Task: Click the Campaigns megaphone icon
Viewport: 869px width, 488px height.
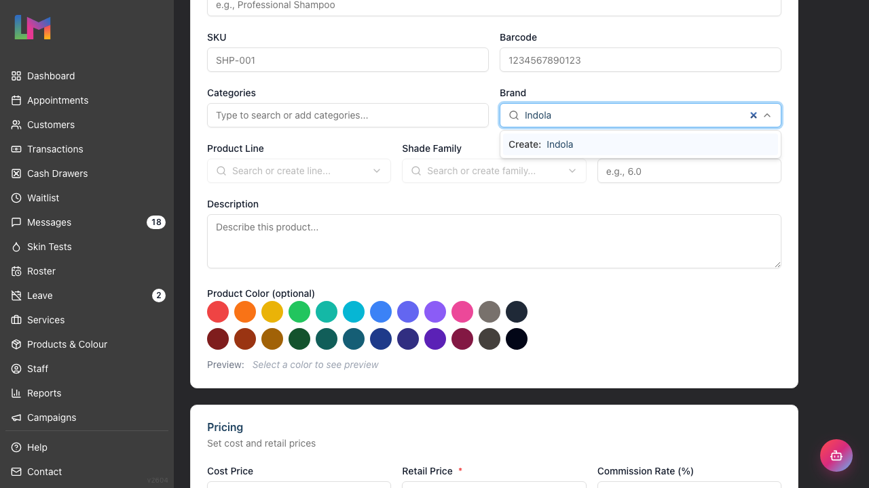Action: pos(16,418)
